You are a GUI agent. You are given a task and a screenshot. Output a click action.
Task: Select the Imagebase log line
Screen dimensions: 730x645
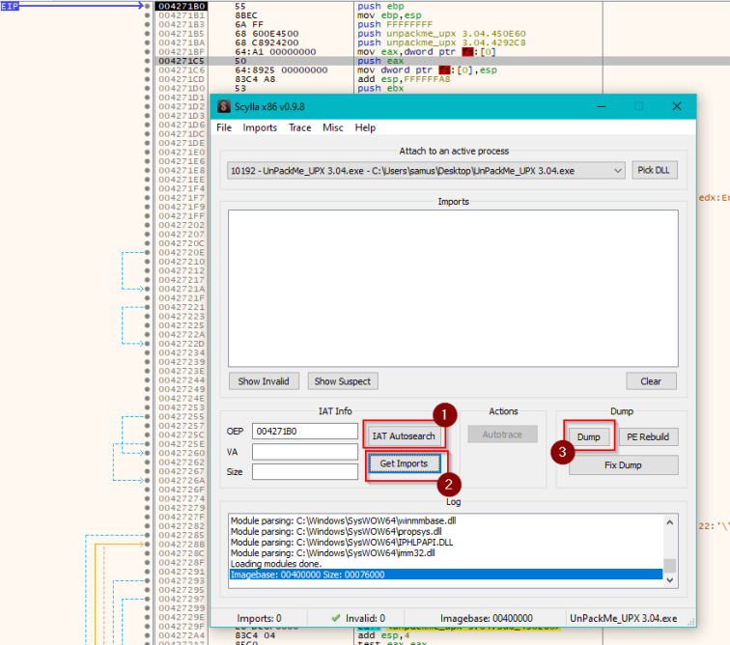point(446,575)
